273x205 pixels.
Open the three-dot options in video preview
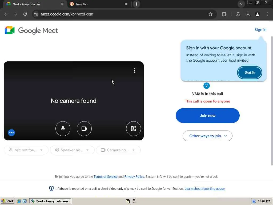(135, 70)
